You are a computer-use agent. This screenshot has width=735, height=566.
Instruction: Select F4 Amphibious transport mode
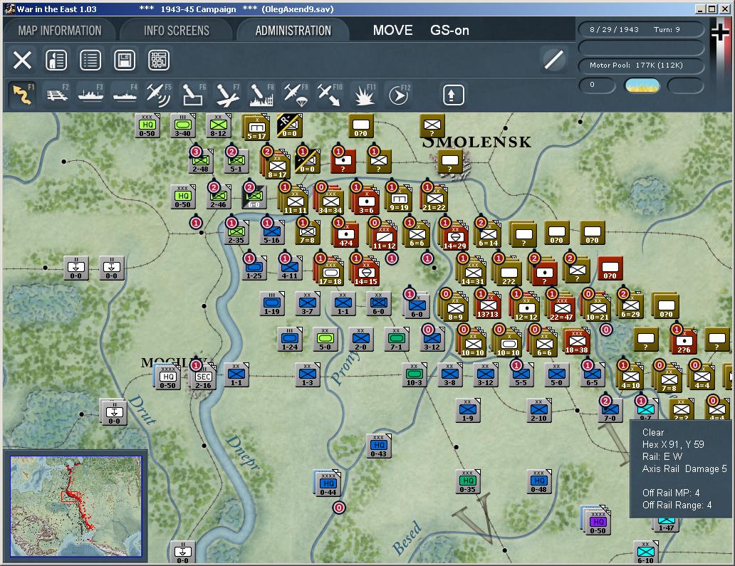[x=125, y=95]
